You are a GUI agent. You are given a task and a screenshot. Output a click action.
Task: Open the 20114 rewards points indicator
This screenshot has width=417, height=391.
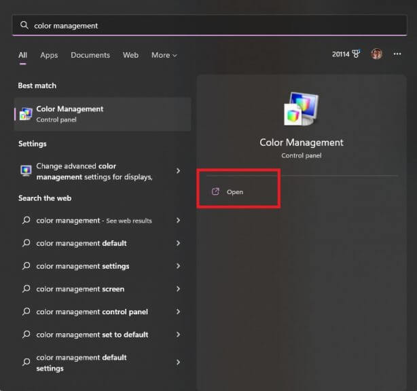(346, 54)
